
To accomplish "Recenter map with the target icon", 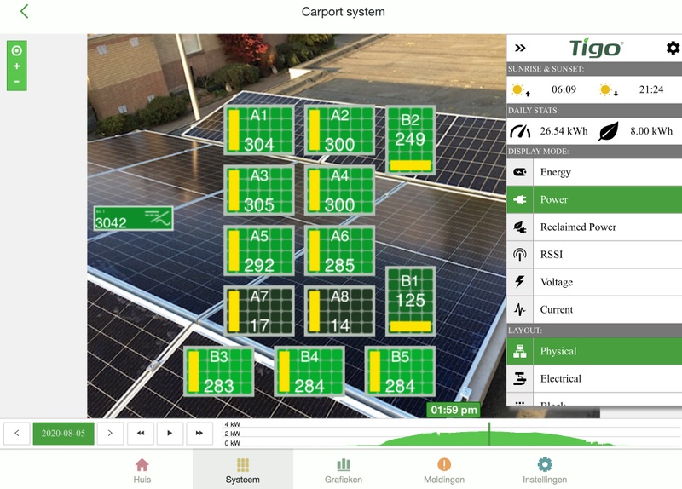I will 16,51.
